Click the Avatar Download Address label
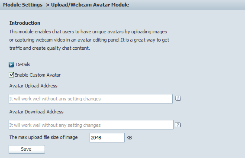Image resolution: width=245 pixels, height=158 pixels. (36, 112)
